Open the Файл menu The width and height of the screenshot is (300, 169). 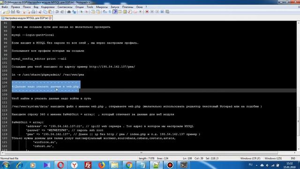[5, 7]
